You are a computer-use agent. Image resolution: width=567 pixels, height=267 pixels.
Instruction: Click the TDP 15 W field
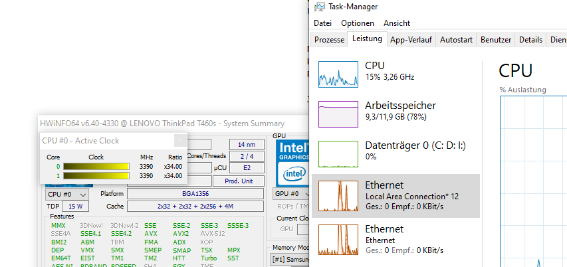75,207
